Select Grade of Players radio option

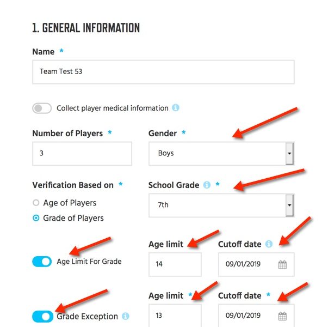[x=36, y=218]
